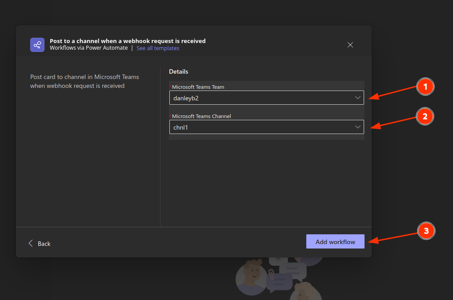The image size is (453, 300).
Task: Select the danleyb2 team field
Action: 258,98
